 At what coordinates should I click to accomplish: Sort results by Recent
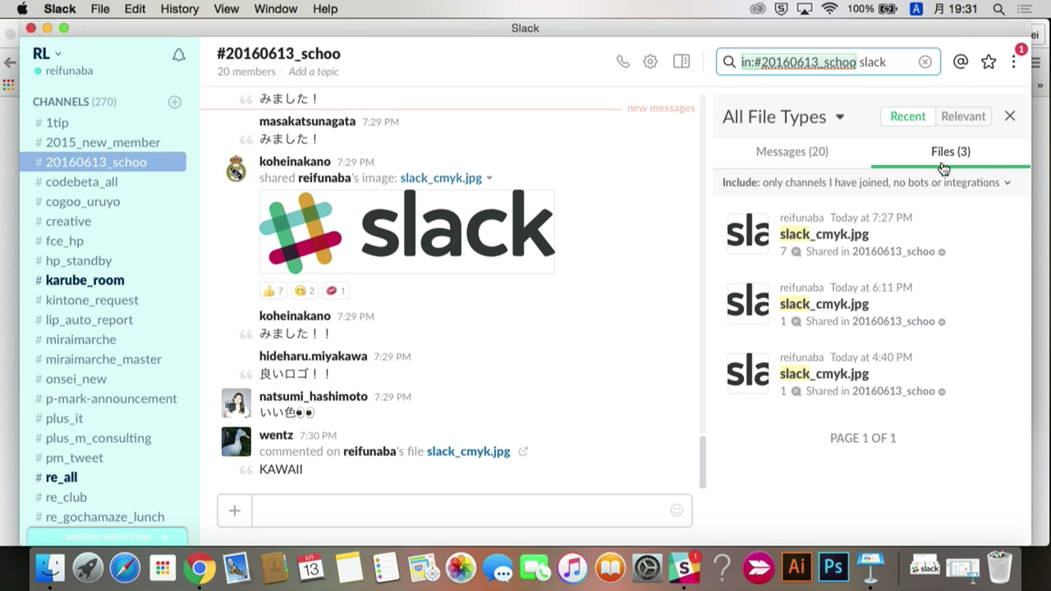(x=907, y=117)
